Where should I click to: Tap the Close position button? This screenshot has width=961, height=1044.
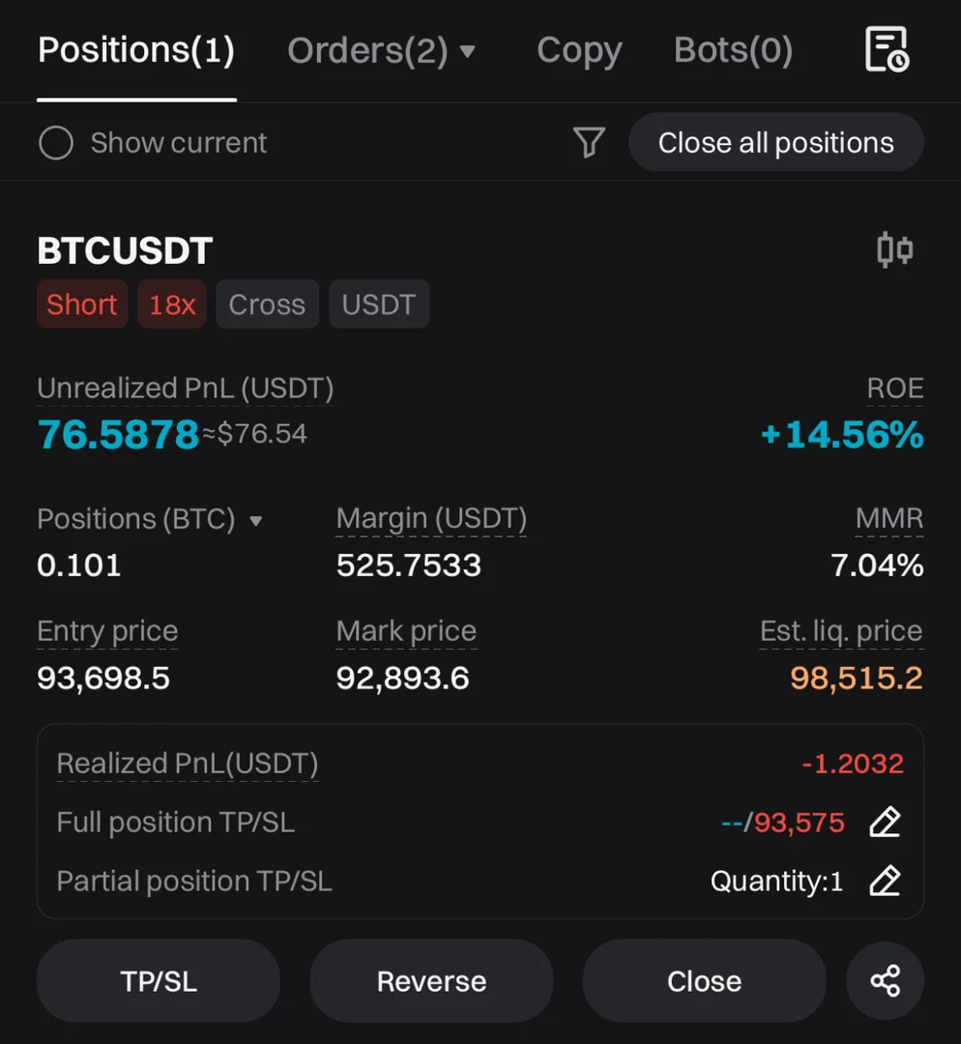(x=704, y=981)
